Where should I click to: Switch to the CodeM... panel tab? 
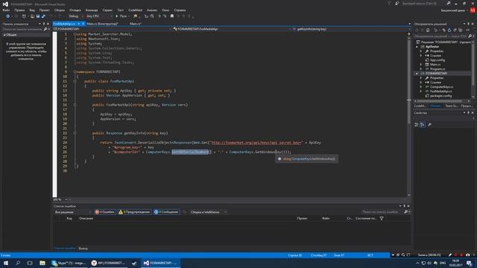pyautogui.click(x=420, y=106)
